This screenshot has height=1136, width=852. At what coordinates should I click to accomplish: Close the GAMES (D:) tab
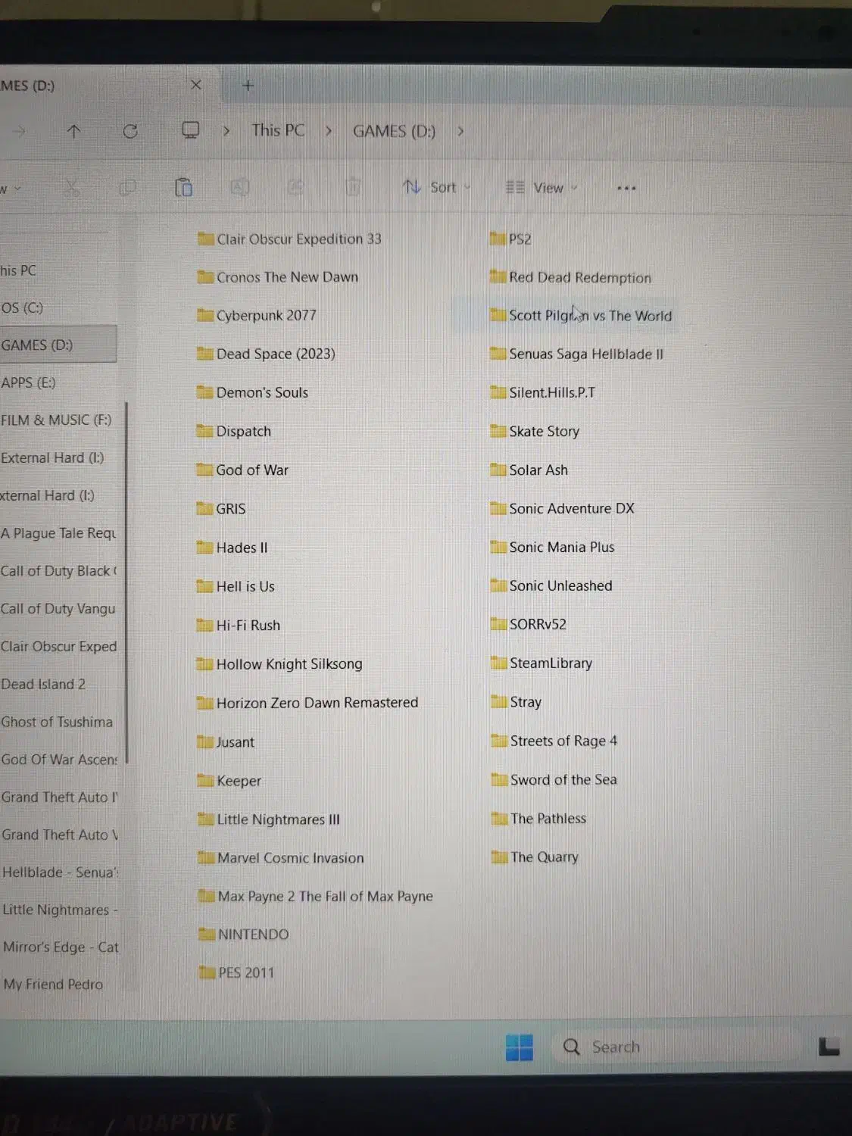coord(196,85)
